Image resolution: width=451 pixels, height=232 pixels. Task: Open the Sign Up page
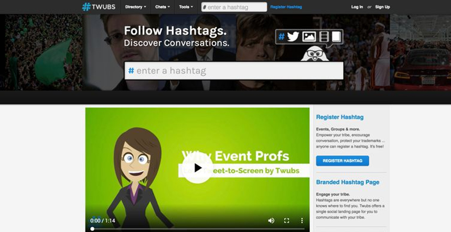click(x=382, y=7)
